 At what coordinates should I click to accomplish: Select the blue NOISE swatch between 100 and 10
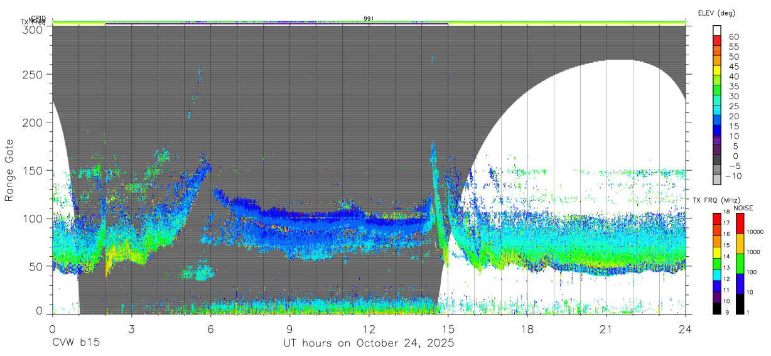(739, 284)
